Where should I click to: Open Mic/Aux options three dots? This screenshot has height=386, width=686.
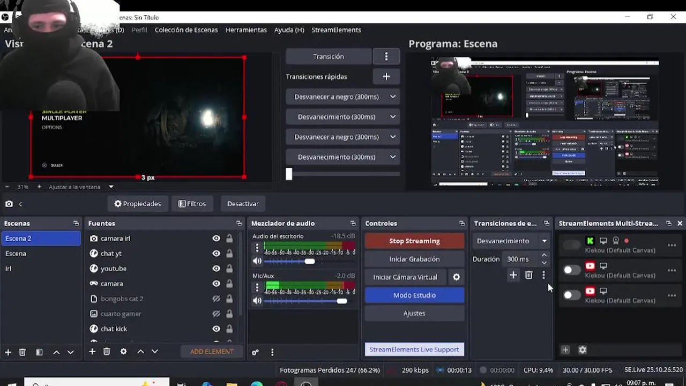click(257, 287)
